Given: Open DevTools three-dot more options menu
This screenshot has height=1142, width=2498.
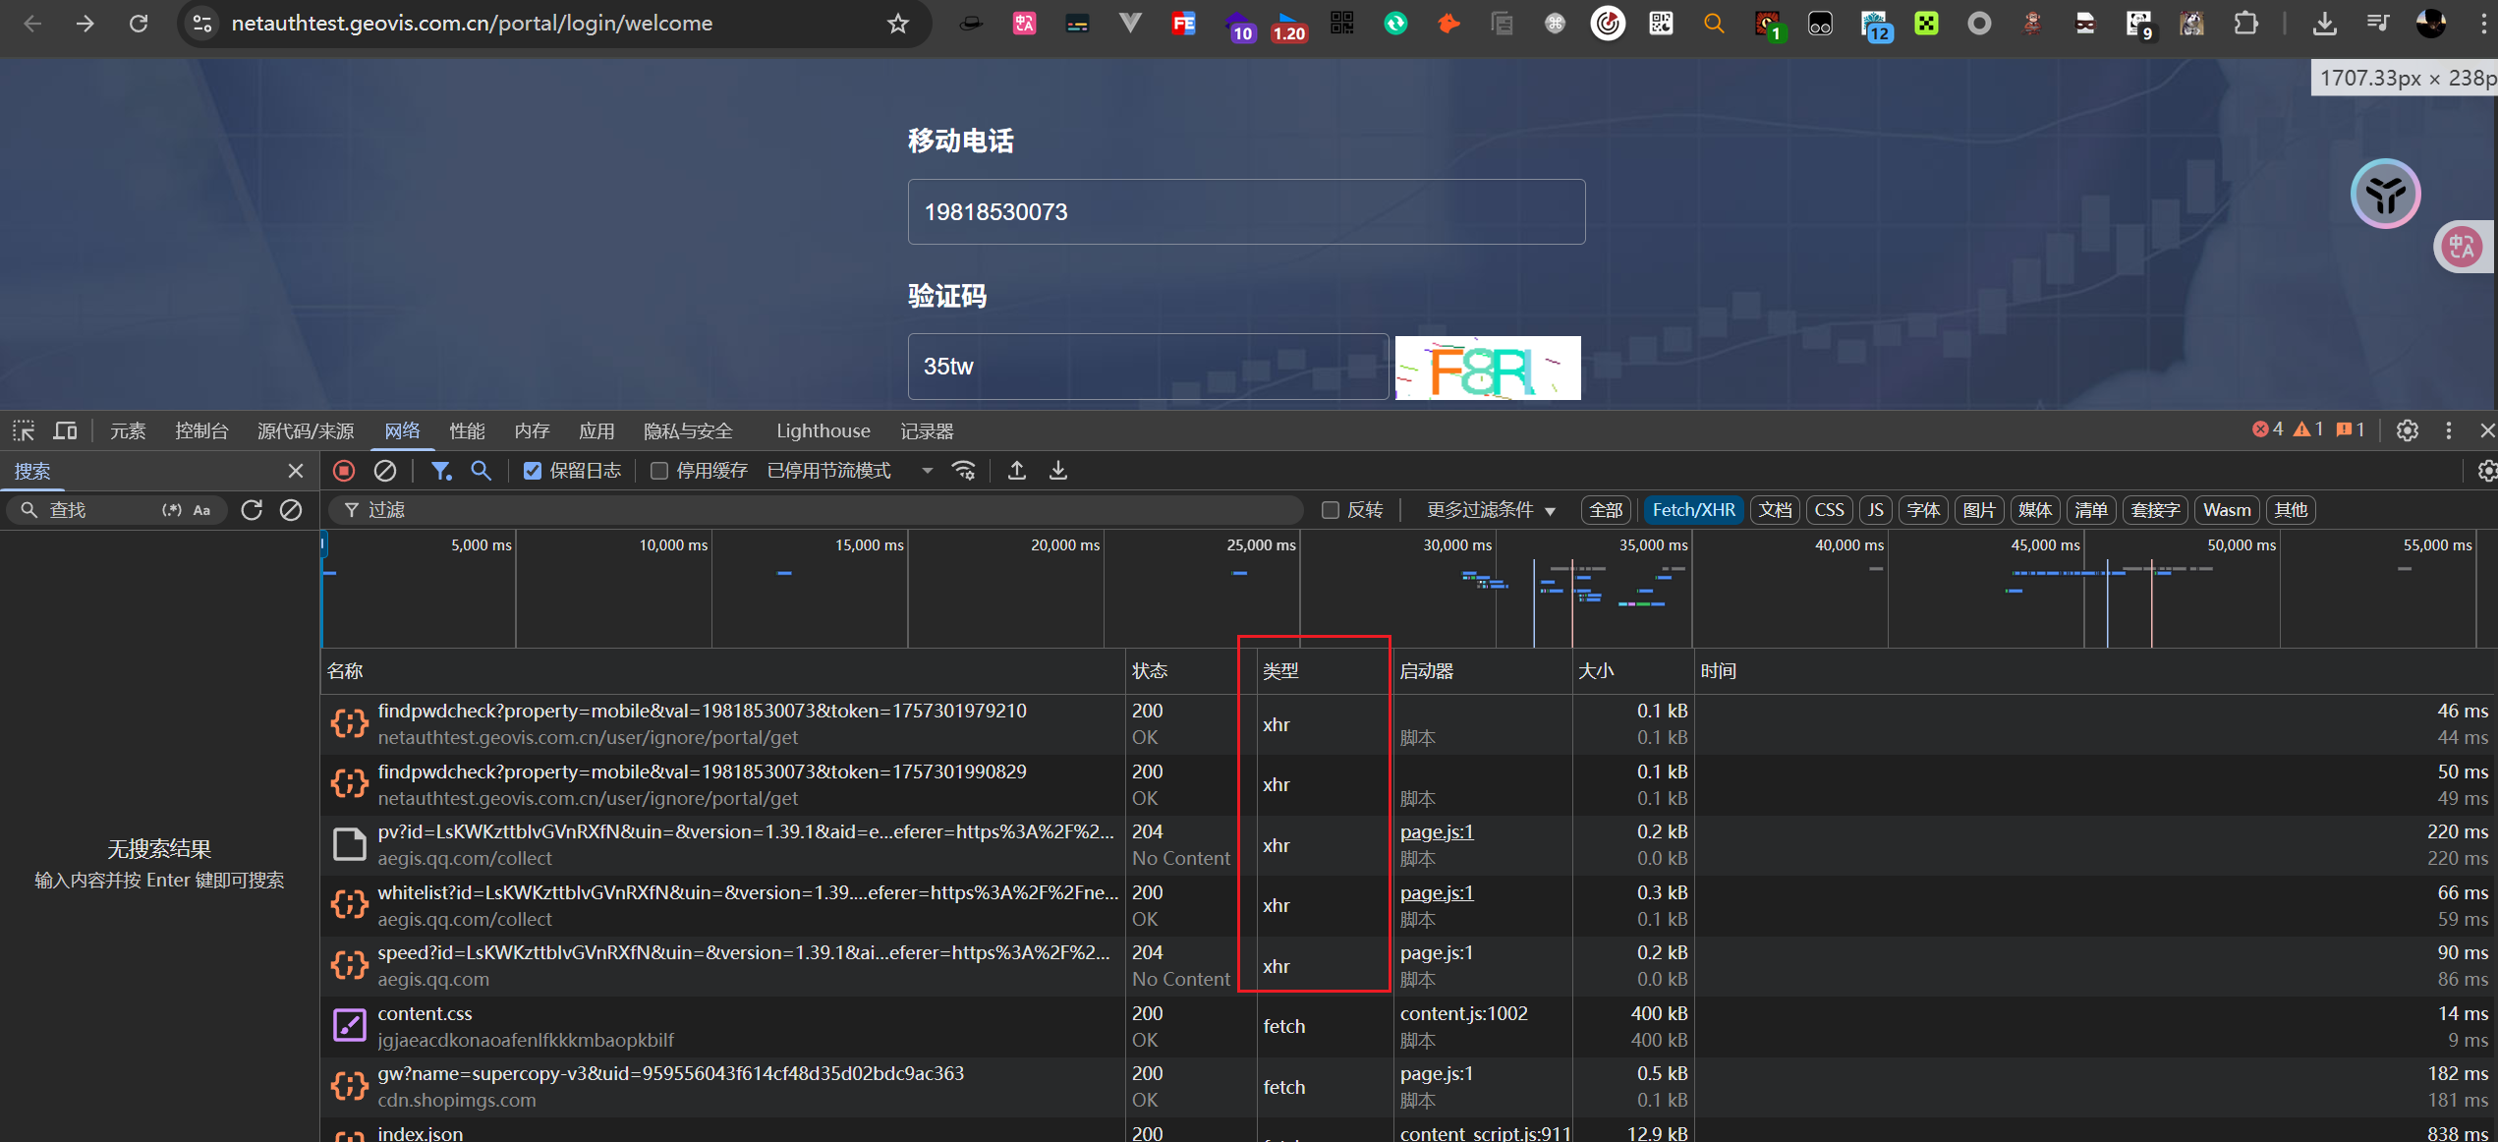Looking at the screenshot, I should point(2448,430).
